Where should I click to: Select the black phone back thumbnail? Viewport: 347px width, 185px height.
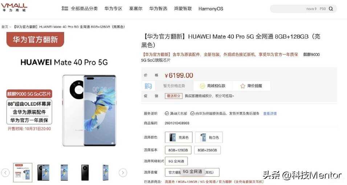[85, 172]
